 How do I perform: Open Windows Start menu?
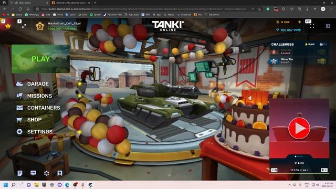pos(6,185)
